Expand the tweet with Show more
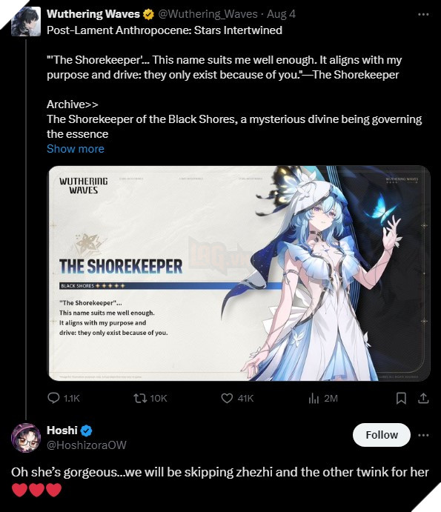The image size is (441, 512). coord(76,149)
